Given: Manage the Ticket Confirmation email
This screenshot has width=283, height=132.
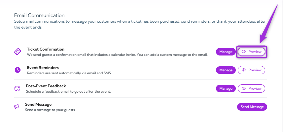Looking at the screenshot, I should [226, 52].
